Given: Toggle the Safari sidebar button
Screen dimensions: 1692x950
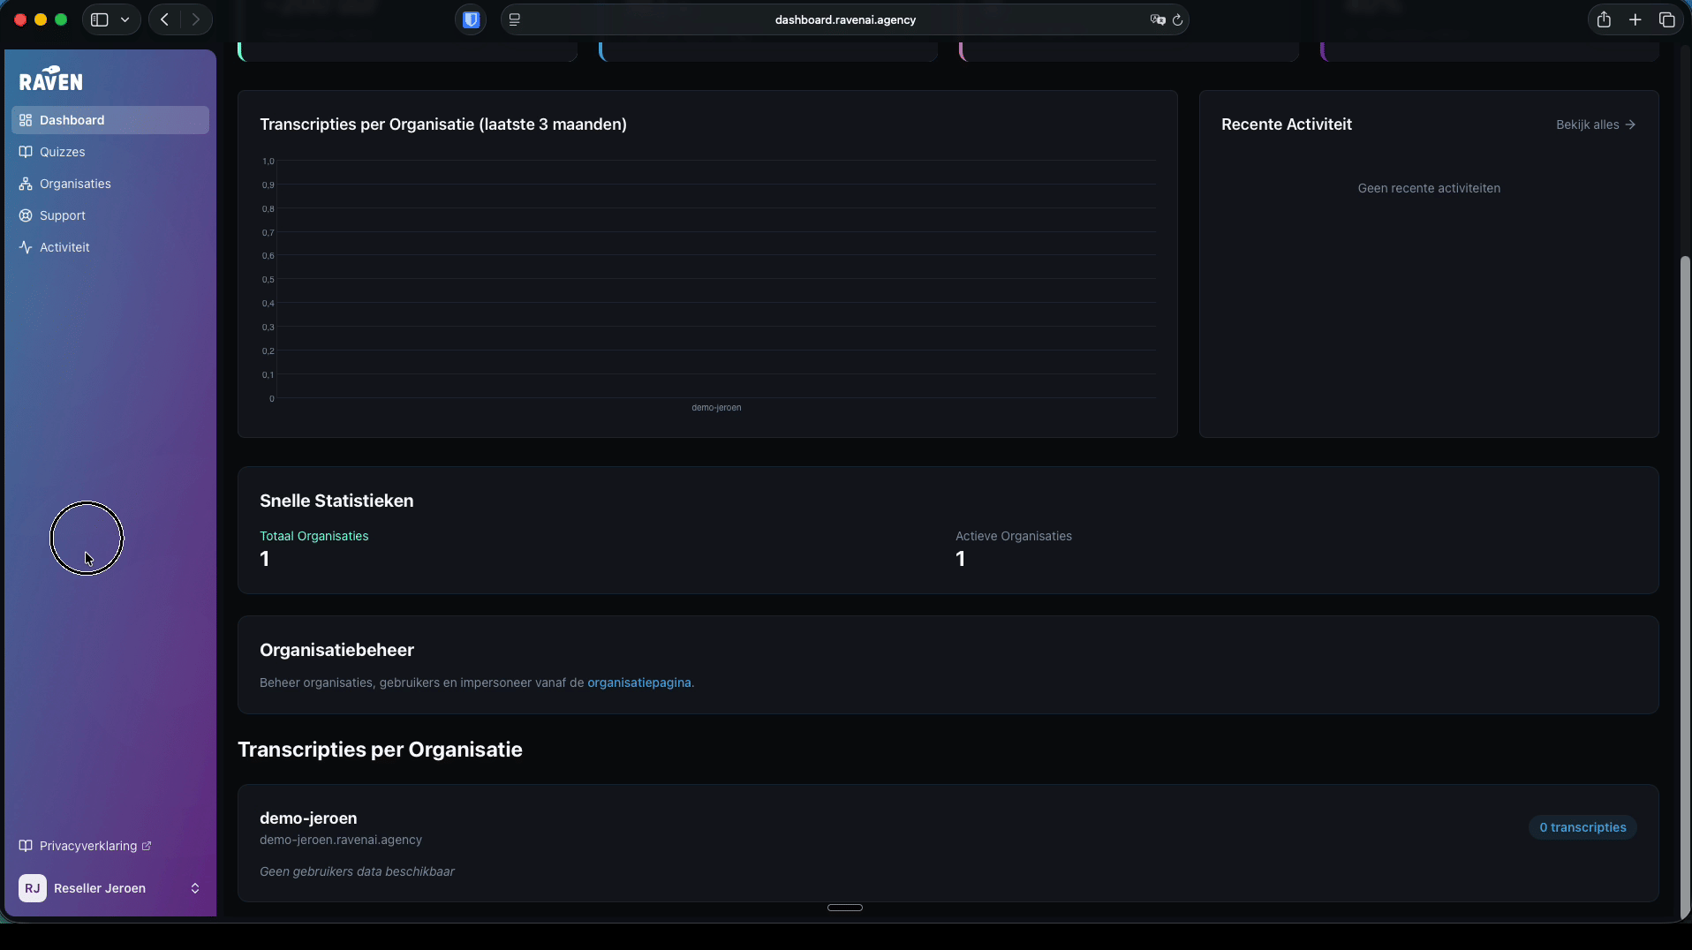Looking at the screenshot, I should 100,19.
